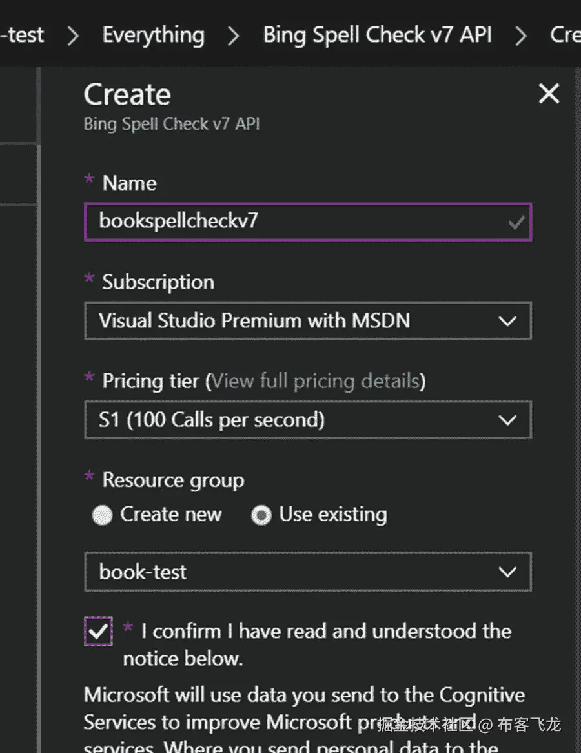Click the Visual Studio Premium with MSDN text
Image resolution: width=581 pixels, height=753 pixels.
(x=254, y=321)
